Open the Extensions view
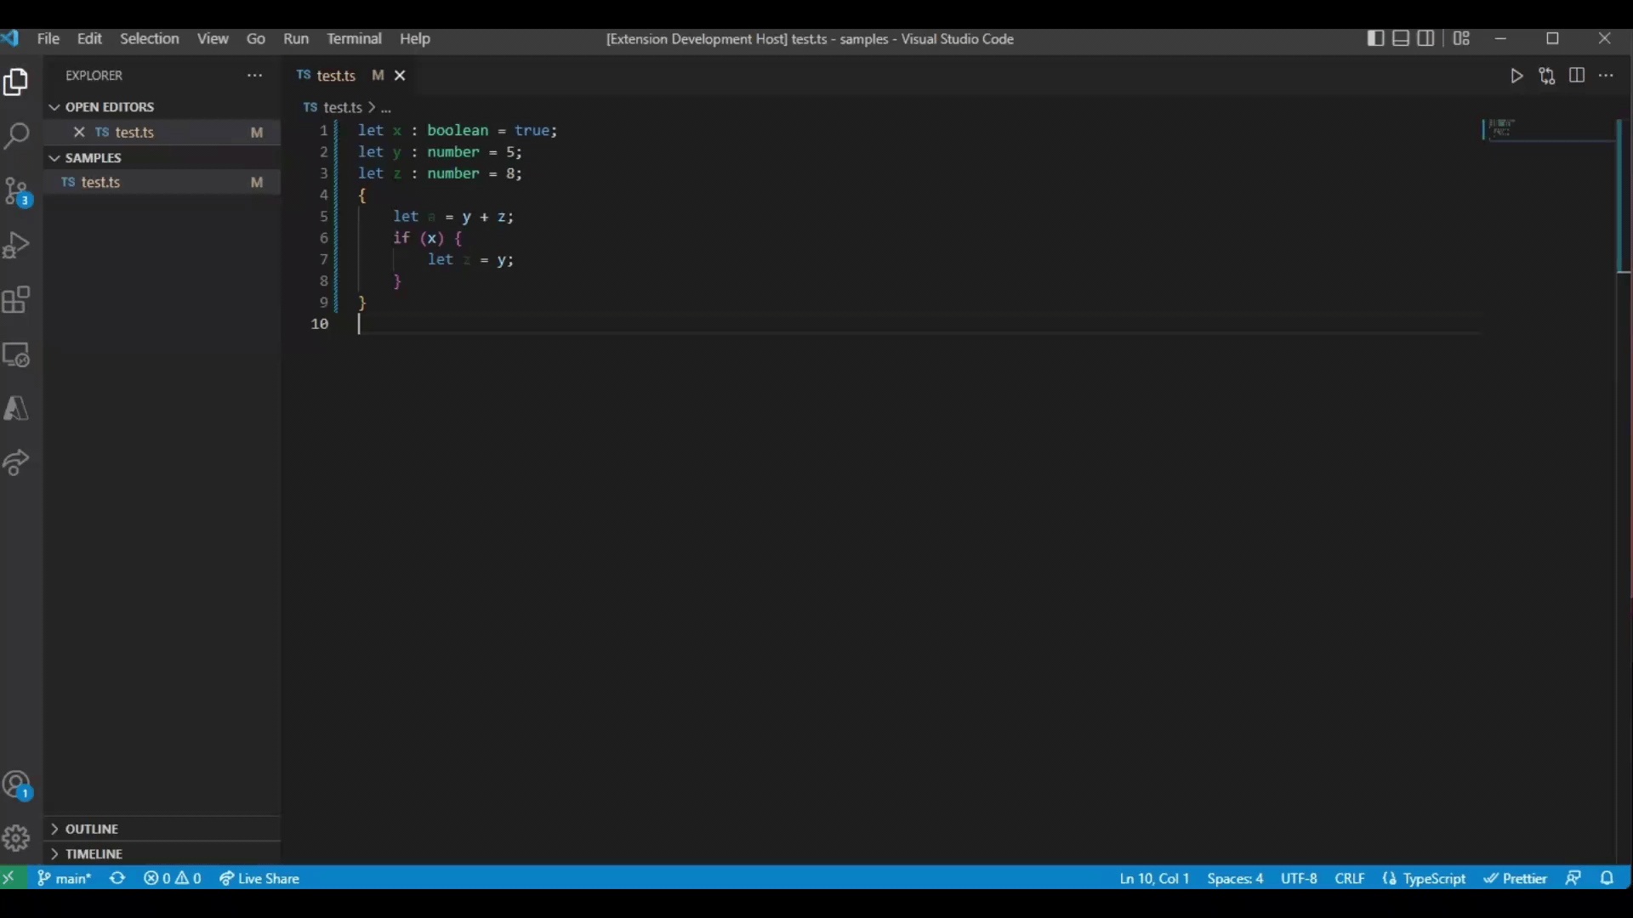The height and width of the screenshot is (918, 1633). pos(17,299)
